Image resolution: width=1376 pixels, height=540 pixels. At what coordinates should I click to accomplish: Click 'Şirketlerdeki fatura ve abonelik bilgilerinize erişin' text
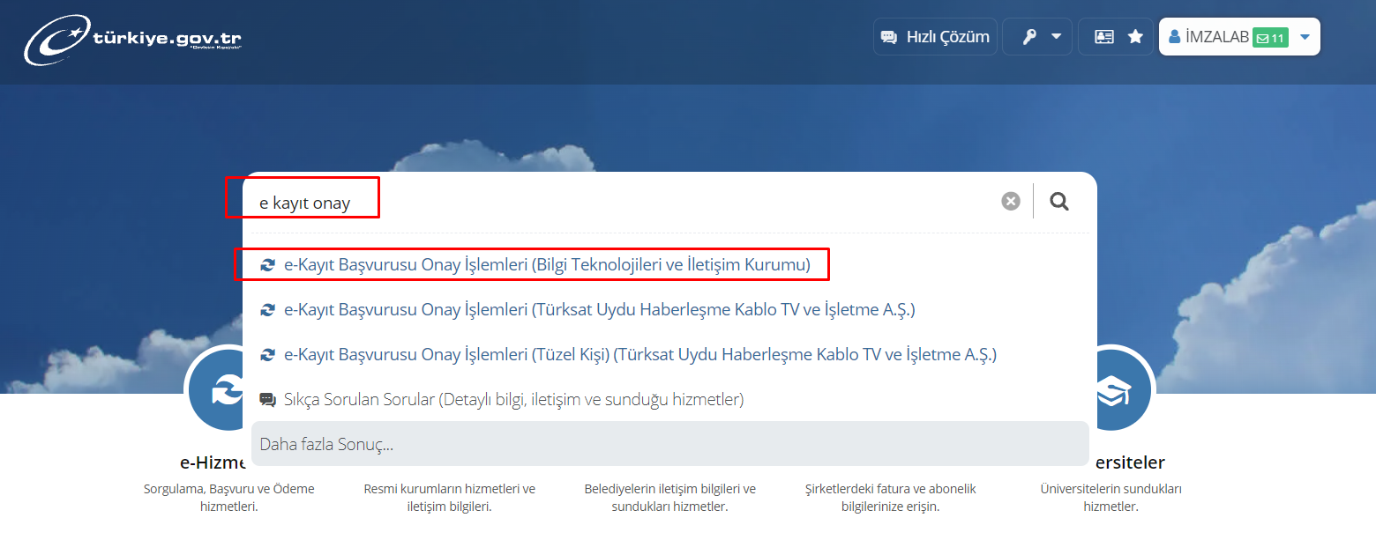click(x=891, y=498)
